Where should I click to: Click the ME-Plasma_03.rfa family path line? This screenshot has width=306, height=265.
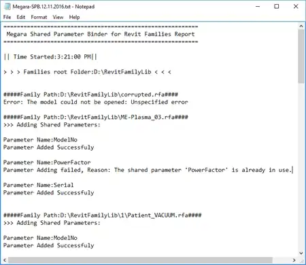[96, 117]
